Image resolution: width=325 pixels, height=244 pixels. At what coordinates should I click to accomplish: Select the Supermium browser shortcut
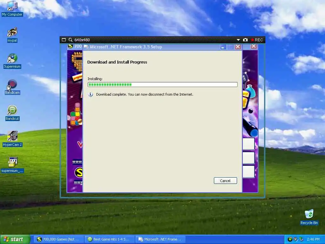12,61
